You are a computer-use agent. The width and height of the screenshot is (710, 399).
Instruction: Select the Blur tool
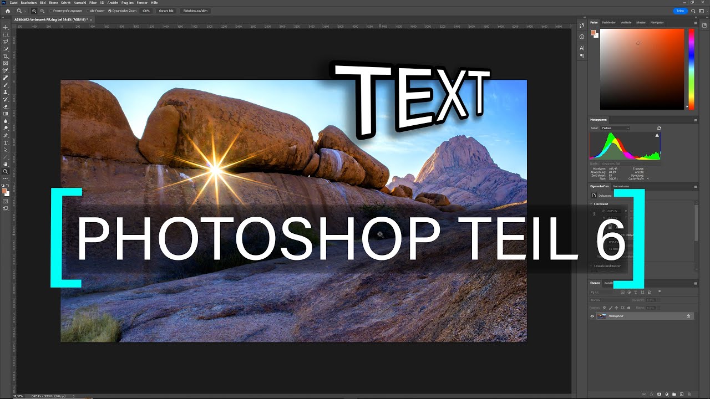(6, 121)
